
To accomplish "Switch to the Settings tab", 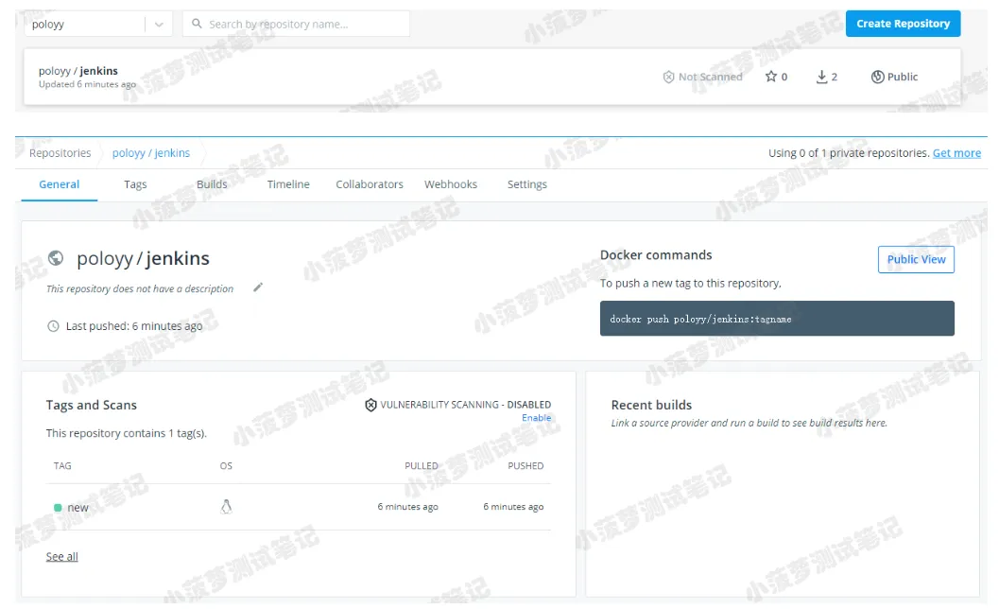I will tap(526, 184).
